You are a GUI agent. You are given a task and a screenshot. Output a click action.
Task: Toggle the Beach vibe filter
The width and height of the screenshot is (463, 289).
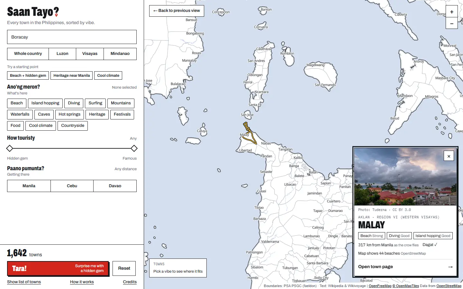[x=17, y=103]
